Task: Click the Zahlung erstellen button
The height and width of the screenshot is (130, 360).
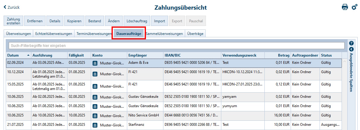Action: pos(13,21)
